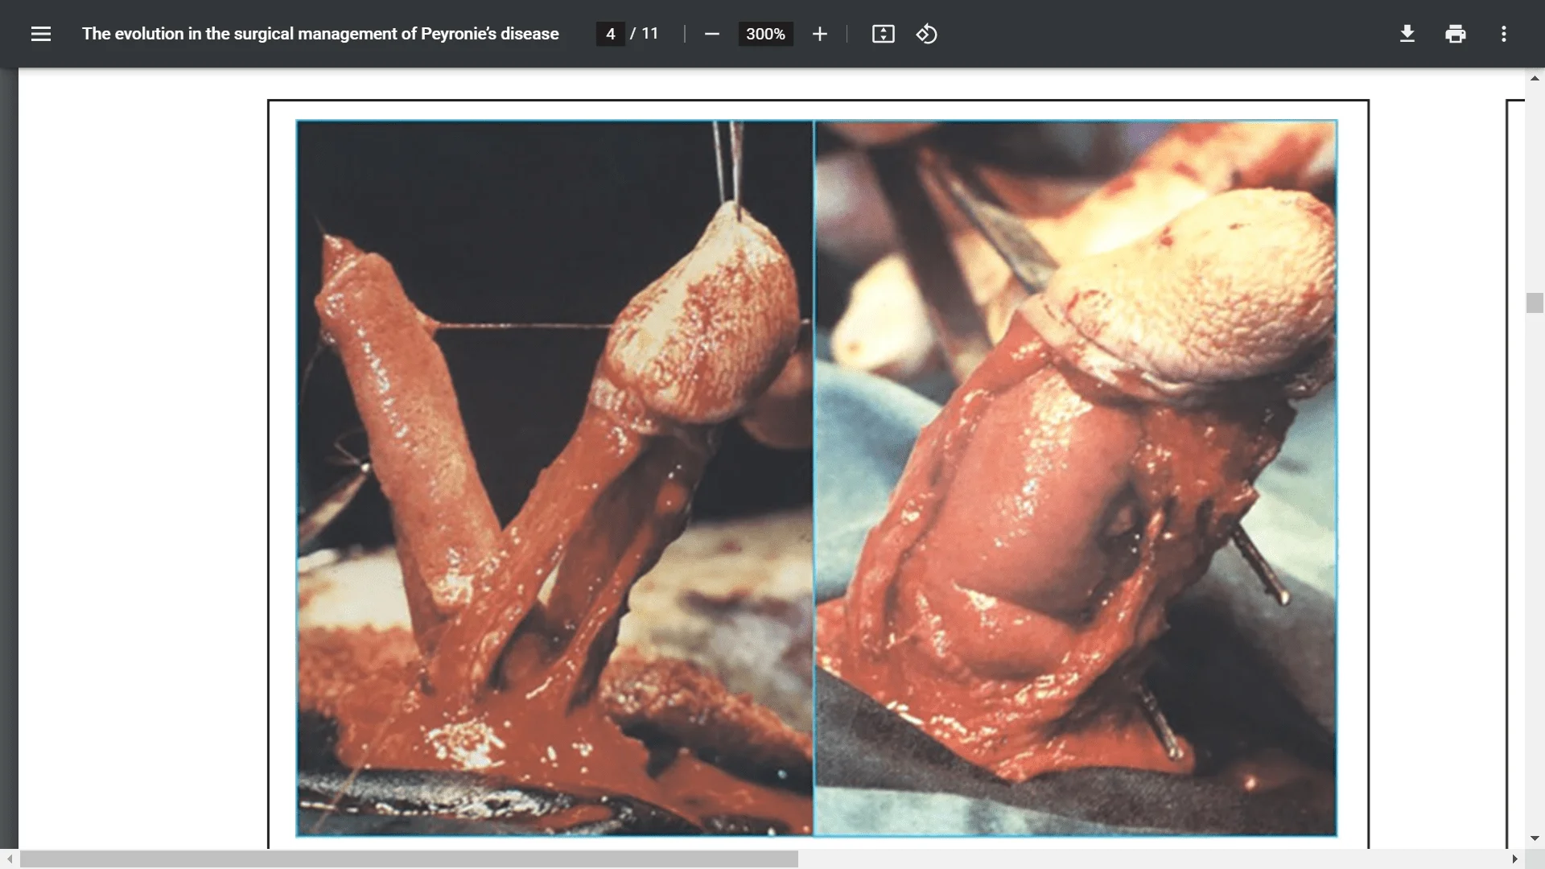The width and height of the screenshot is (1545, 869).
Task: Click the horizontal scrollbar left arrow
Action: (10, 859)
